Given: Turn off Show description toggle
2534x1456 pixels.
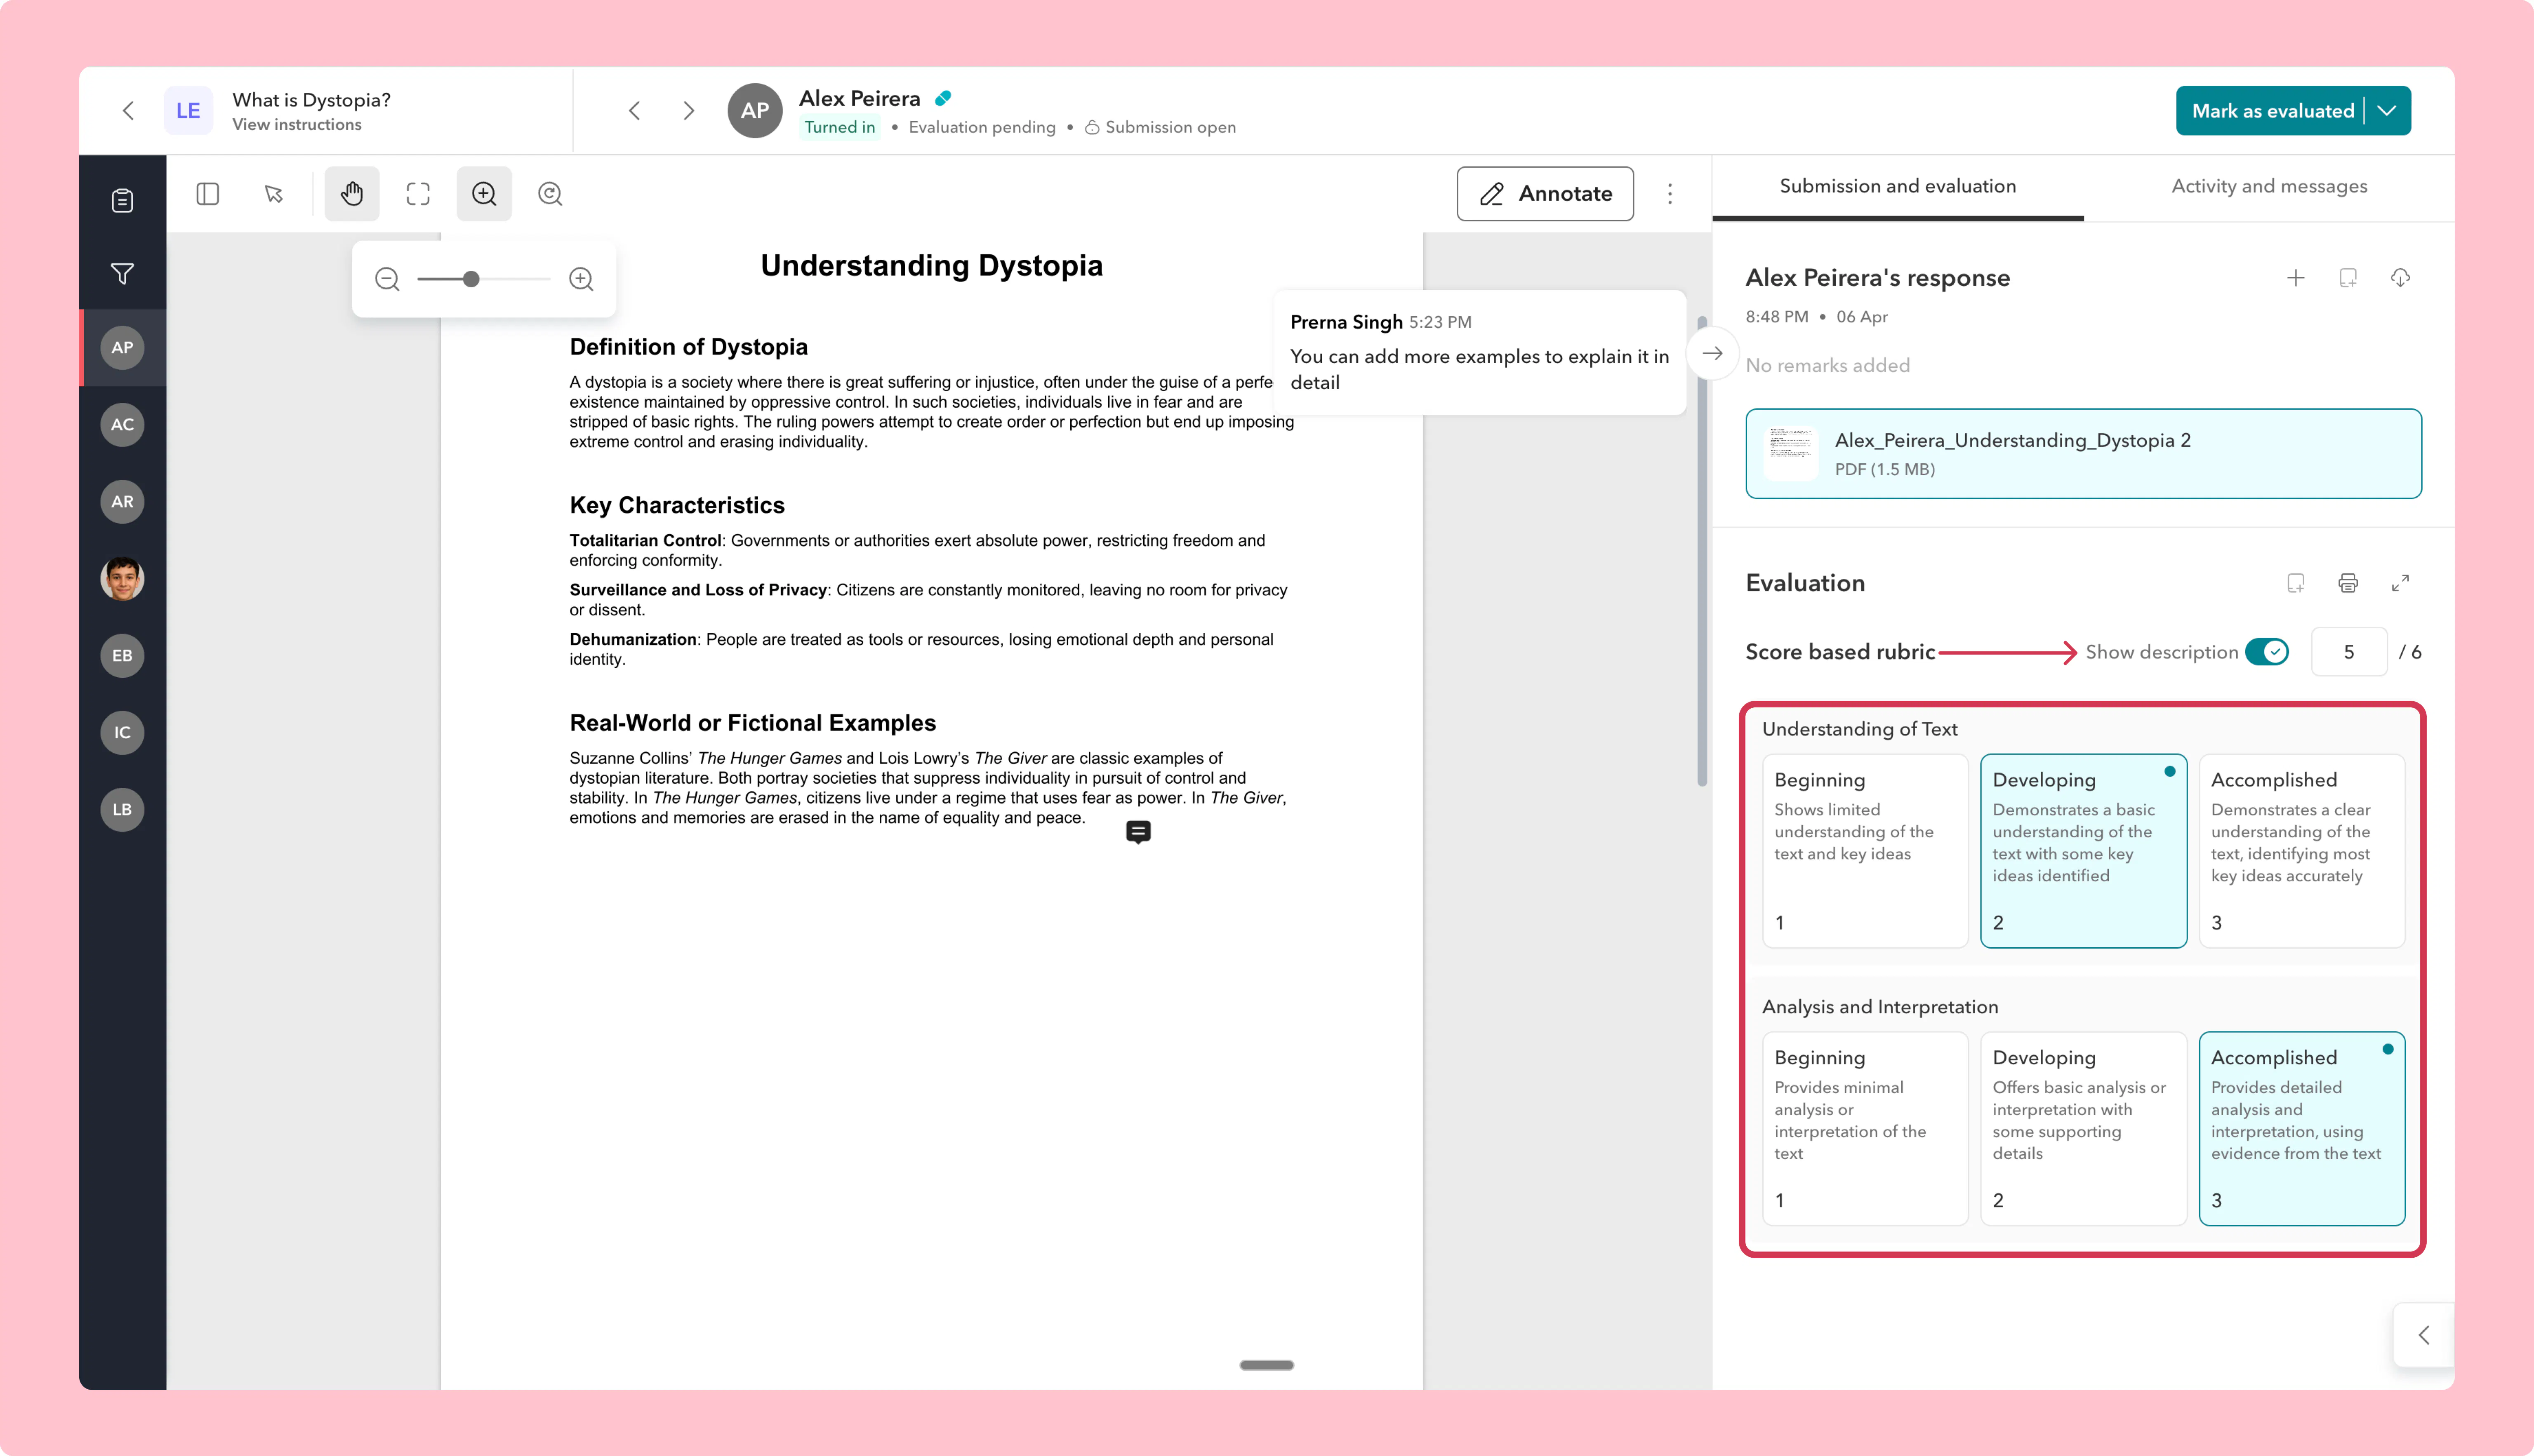Looking at the screenshot, I should pyautogui.click(x=2267, y=652).
